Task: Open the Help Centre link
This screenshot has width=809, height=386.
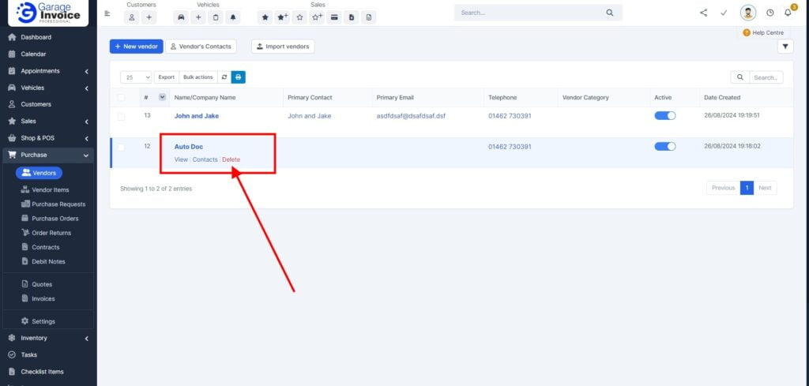Action: (763, 32)
